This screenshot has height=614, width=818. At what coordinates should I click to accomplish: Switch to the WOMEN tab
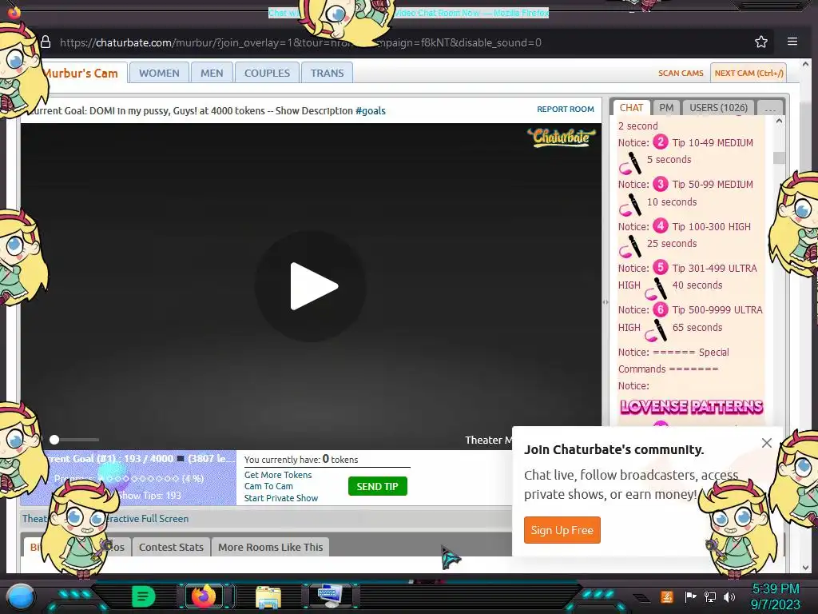(x=159, y=73)
